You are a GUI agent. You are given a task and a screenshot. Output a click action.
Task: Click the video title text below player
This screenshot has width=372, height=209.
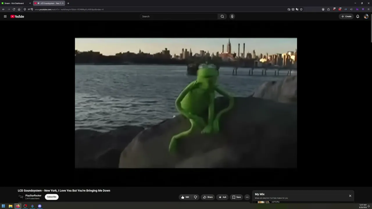coord(64,191)
